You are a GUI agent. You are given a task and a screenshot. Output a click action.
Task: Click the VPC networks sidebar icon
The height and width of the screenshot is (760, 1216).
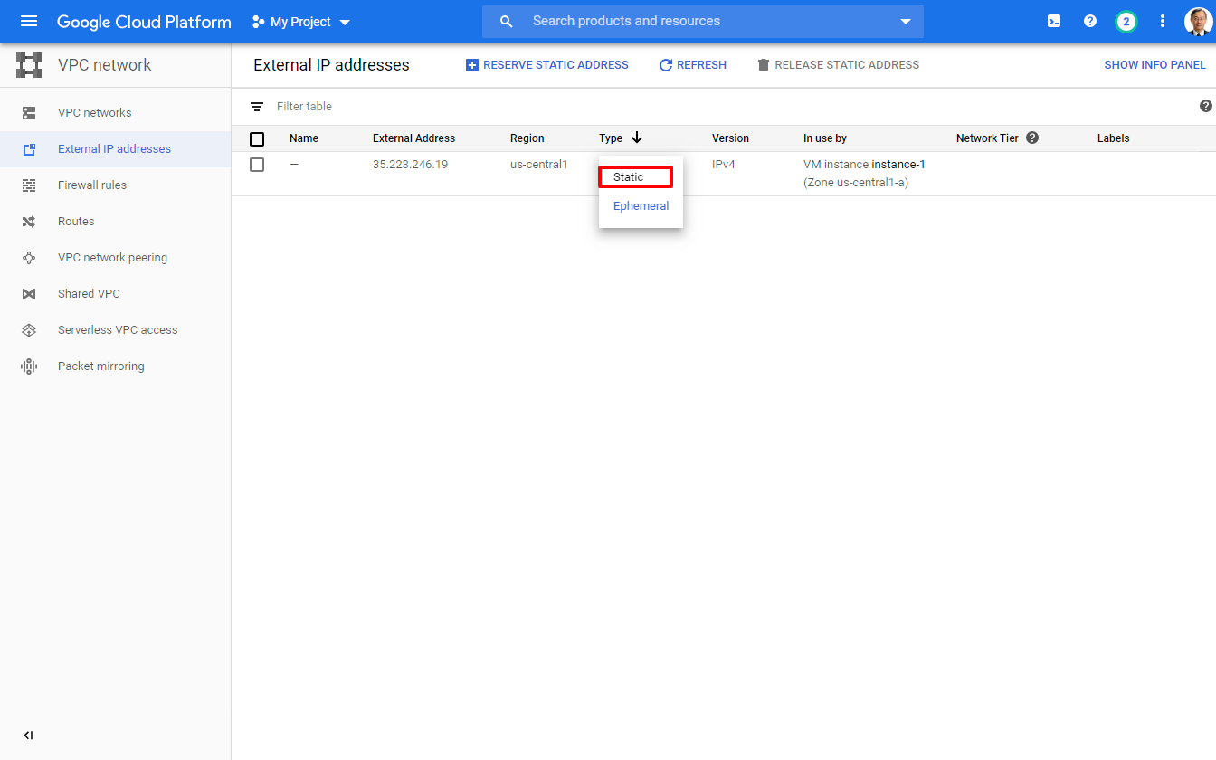pyautogui.click(x=29, y=113)
